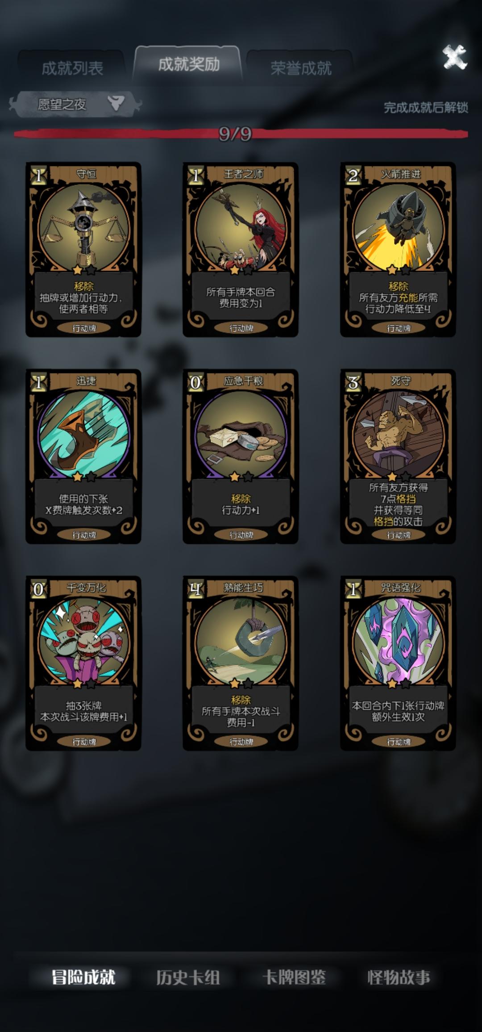Image resolution: width=482 pixels, height=1032 pixels.
Task: Close the achievements screen with X
Action: [x=454, y=57]
